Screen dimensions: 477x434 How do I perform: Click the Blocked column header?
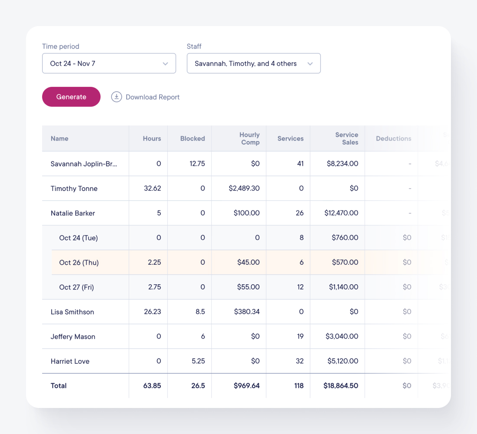click(x=192, y=138)
